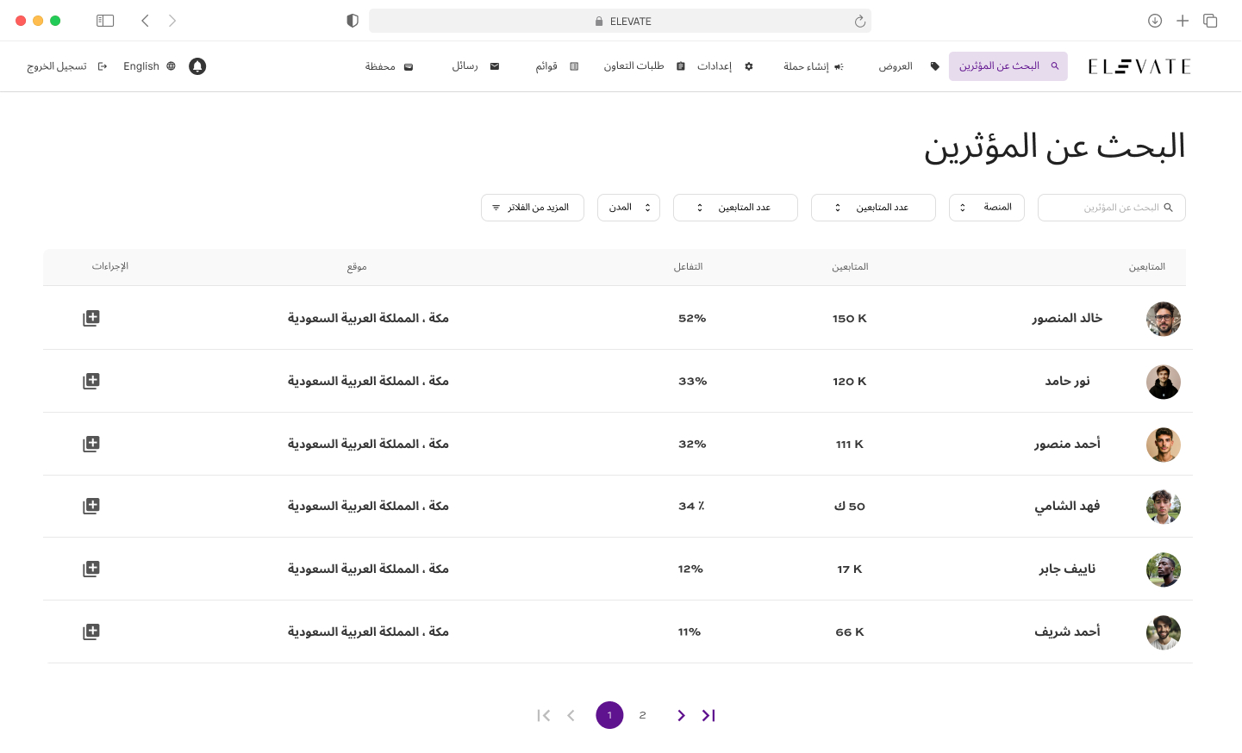Screen dimensions: 1242x753
Task: Click تسجيل الخروج logout link
Action: pyautogui.click(x=66, y=66)
